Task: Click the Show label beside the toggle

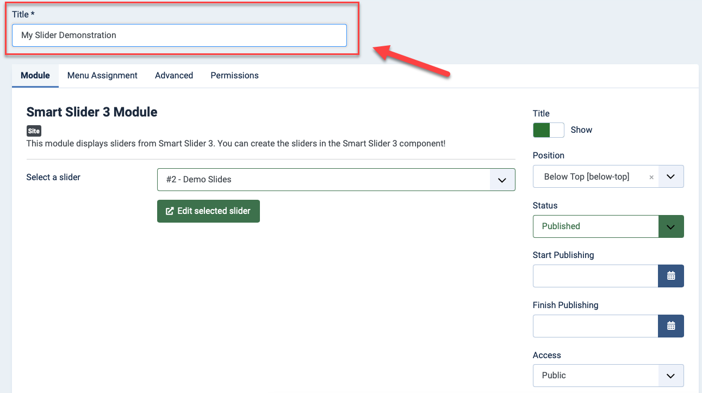Action: 581,130
